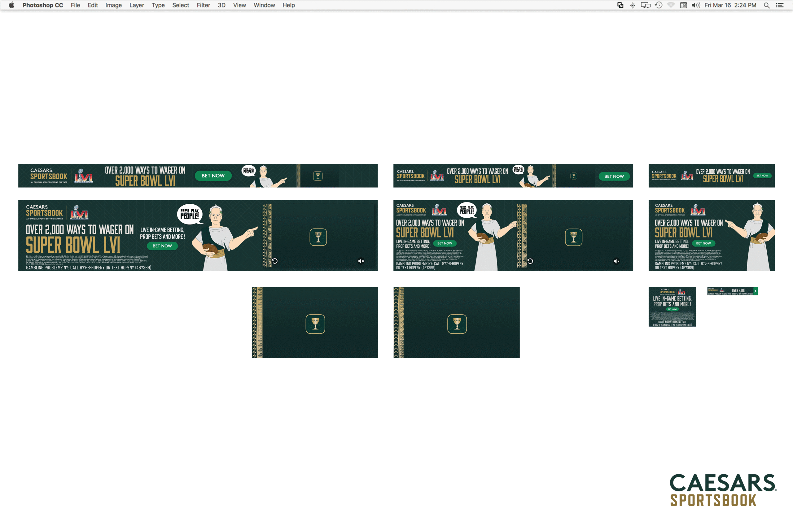The height and width of the screenshot is (522, 793).
Task: Open the Select menu
Action: tap(181, 5)
